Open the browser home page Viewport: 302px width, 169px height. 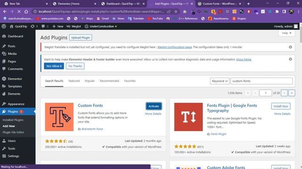26,11
